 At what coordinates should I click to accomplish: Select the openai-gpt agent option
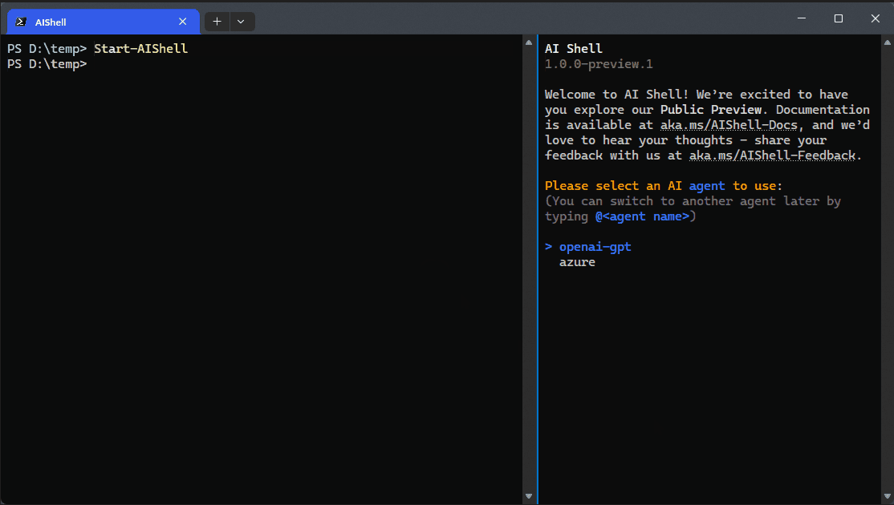point(595,247)
